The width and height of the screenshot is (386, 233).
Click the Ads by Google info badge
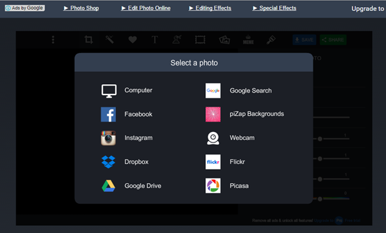[25, 8]
